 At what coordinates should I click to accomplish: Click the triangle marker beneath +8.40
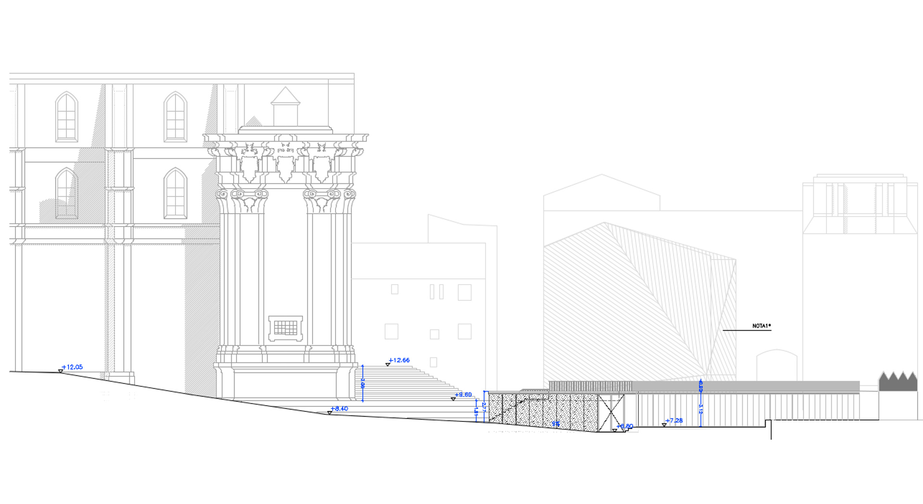(330, 413)
